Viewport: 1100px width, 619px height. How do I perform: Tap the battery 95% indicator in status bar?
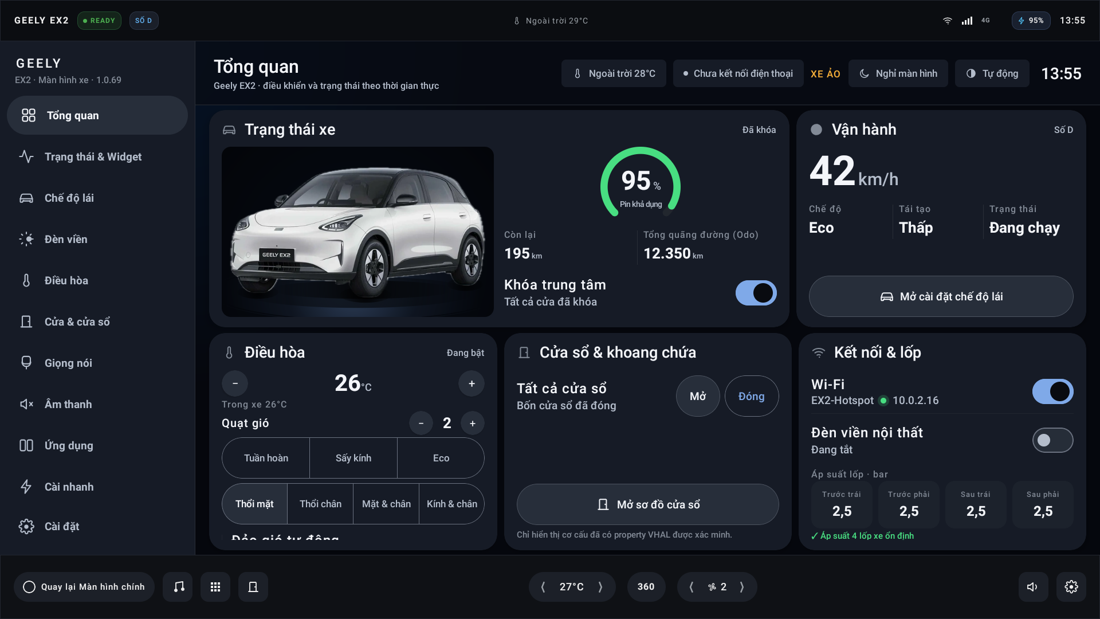click(1031, 21)
